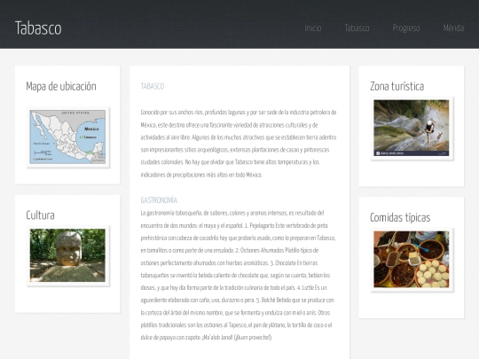Go to the Mérida page
This screenshot has width=479, height=359.
click(x=453, y=28)
